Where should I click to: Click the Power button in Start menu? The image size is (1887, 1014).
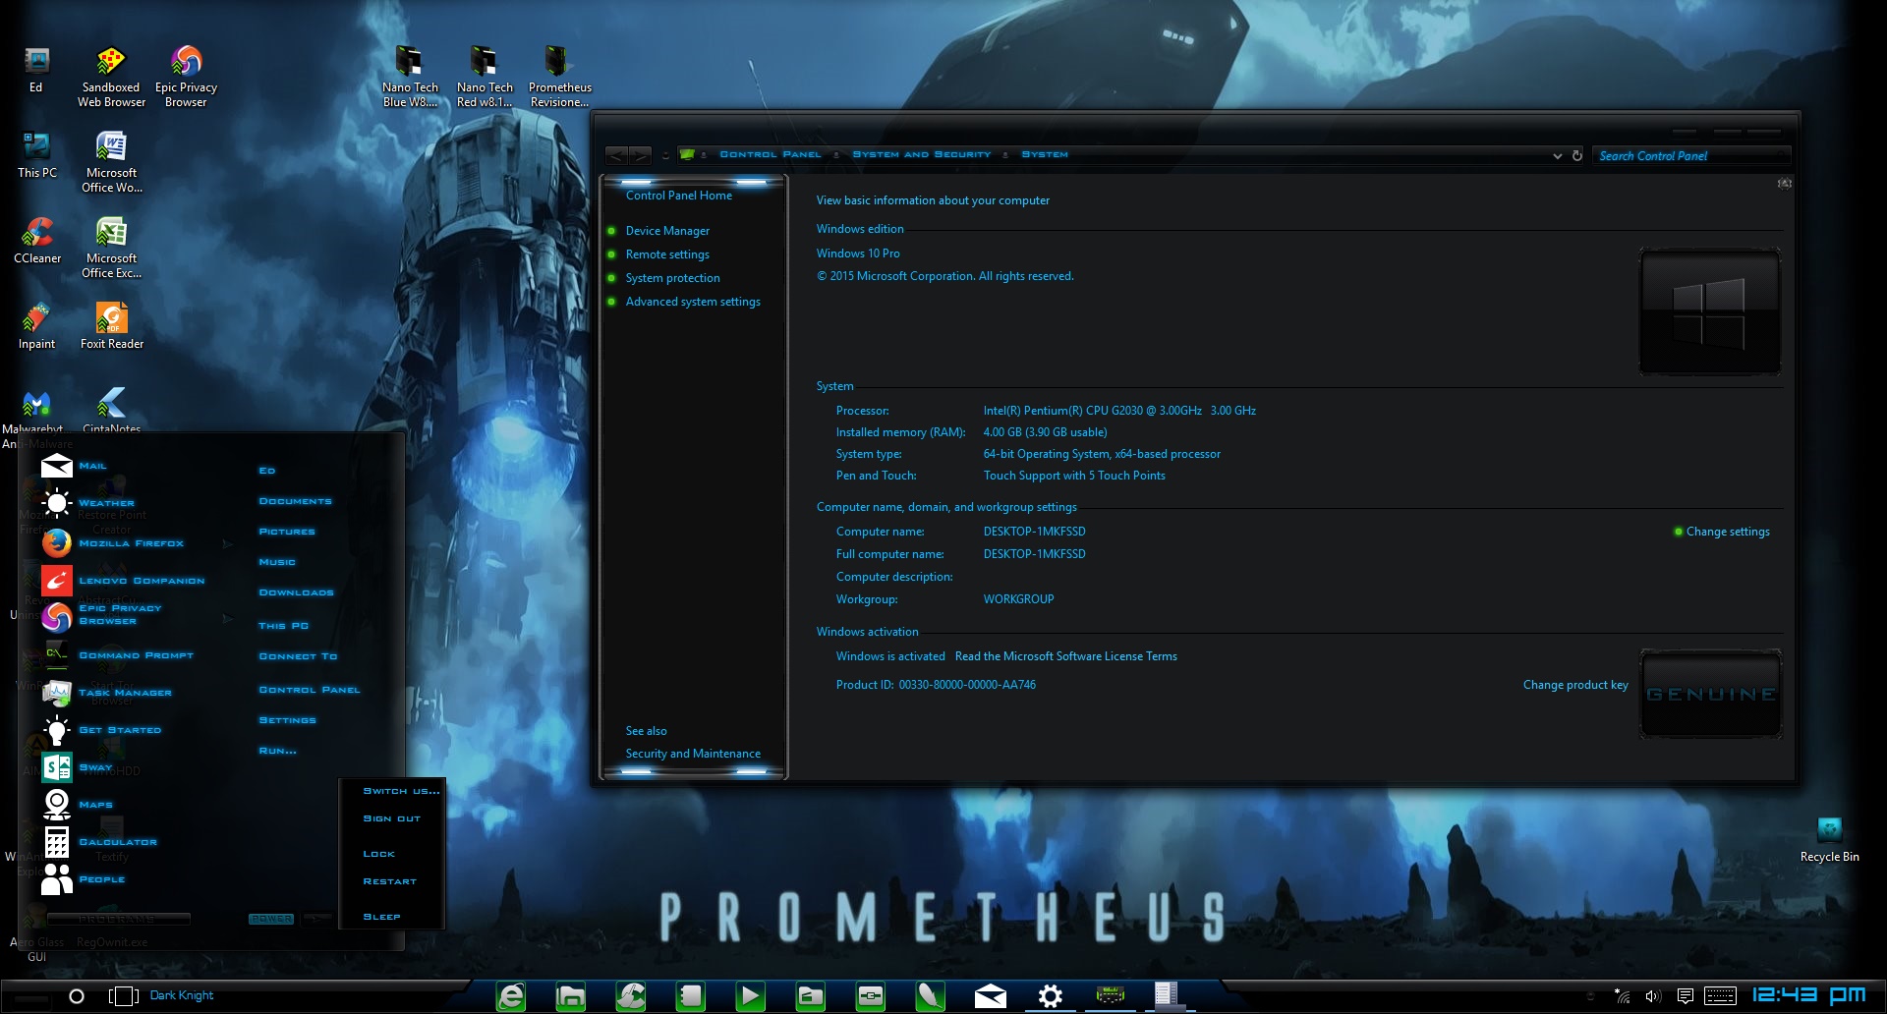point(270,919)
